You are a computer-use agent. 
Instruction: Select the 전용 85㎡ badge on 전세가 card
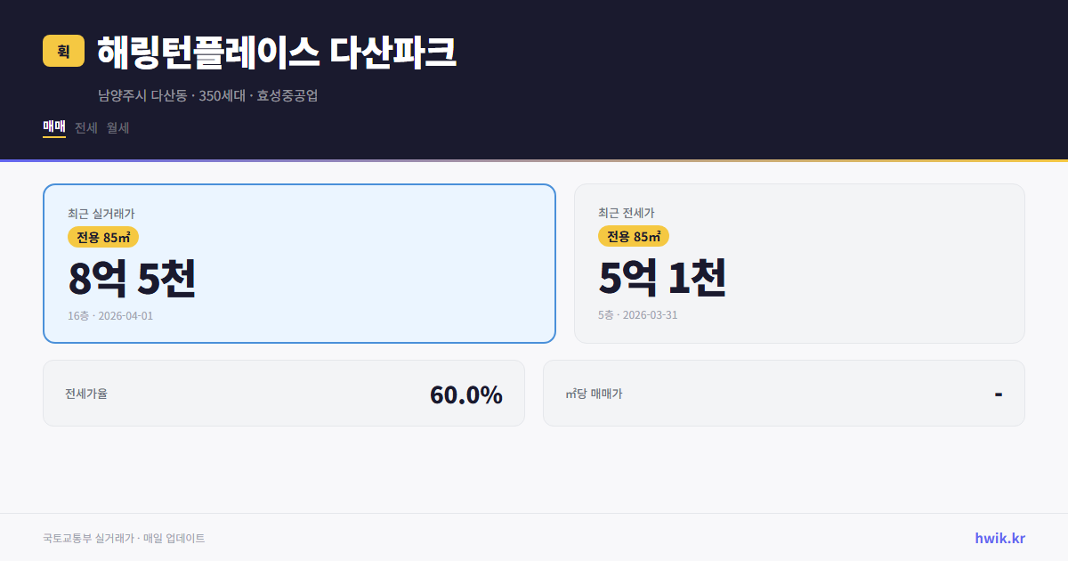pos(634,236)
